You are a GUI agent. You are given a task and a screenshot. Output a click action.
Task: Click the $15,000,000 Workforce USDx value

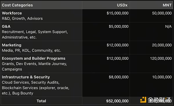117,13
